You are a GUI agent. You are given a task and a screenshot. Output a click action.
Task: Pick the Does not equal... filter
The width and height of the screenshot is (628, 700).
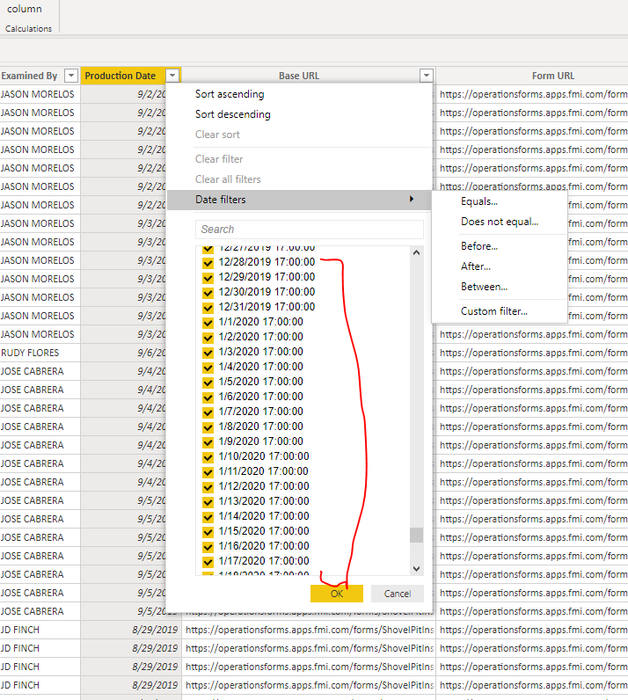pyautogui.click(x=500, y=222)
